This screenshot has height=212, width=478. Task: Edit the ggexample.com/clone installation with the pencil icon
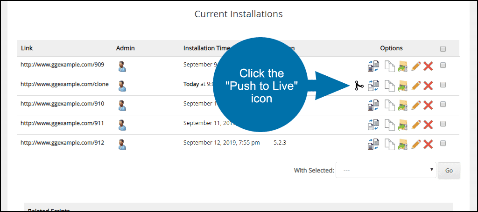coord(416,86)
